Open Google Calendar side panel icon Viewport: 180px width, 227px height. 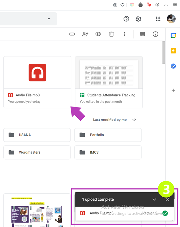(173, 36)
